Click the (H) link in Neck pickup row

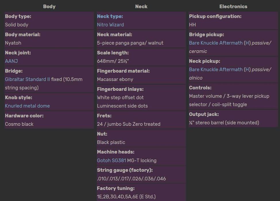click(247, 69)
